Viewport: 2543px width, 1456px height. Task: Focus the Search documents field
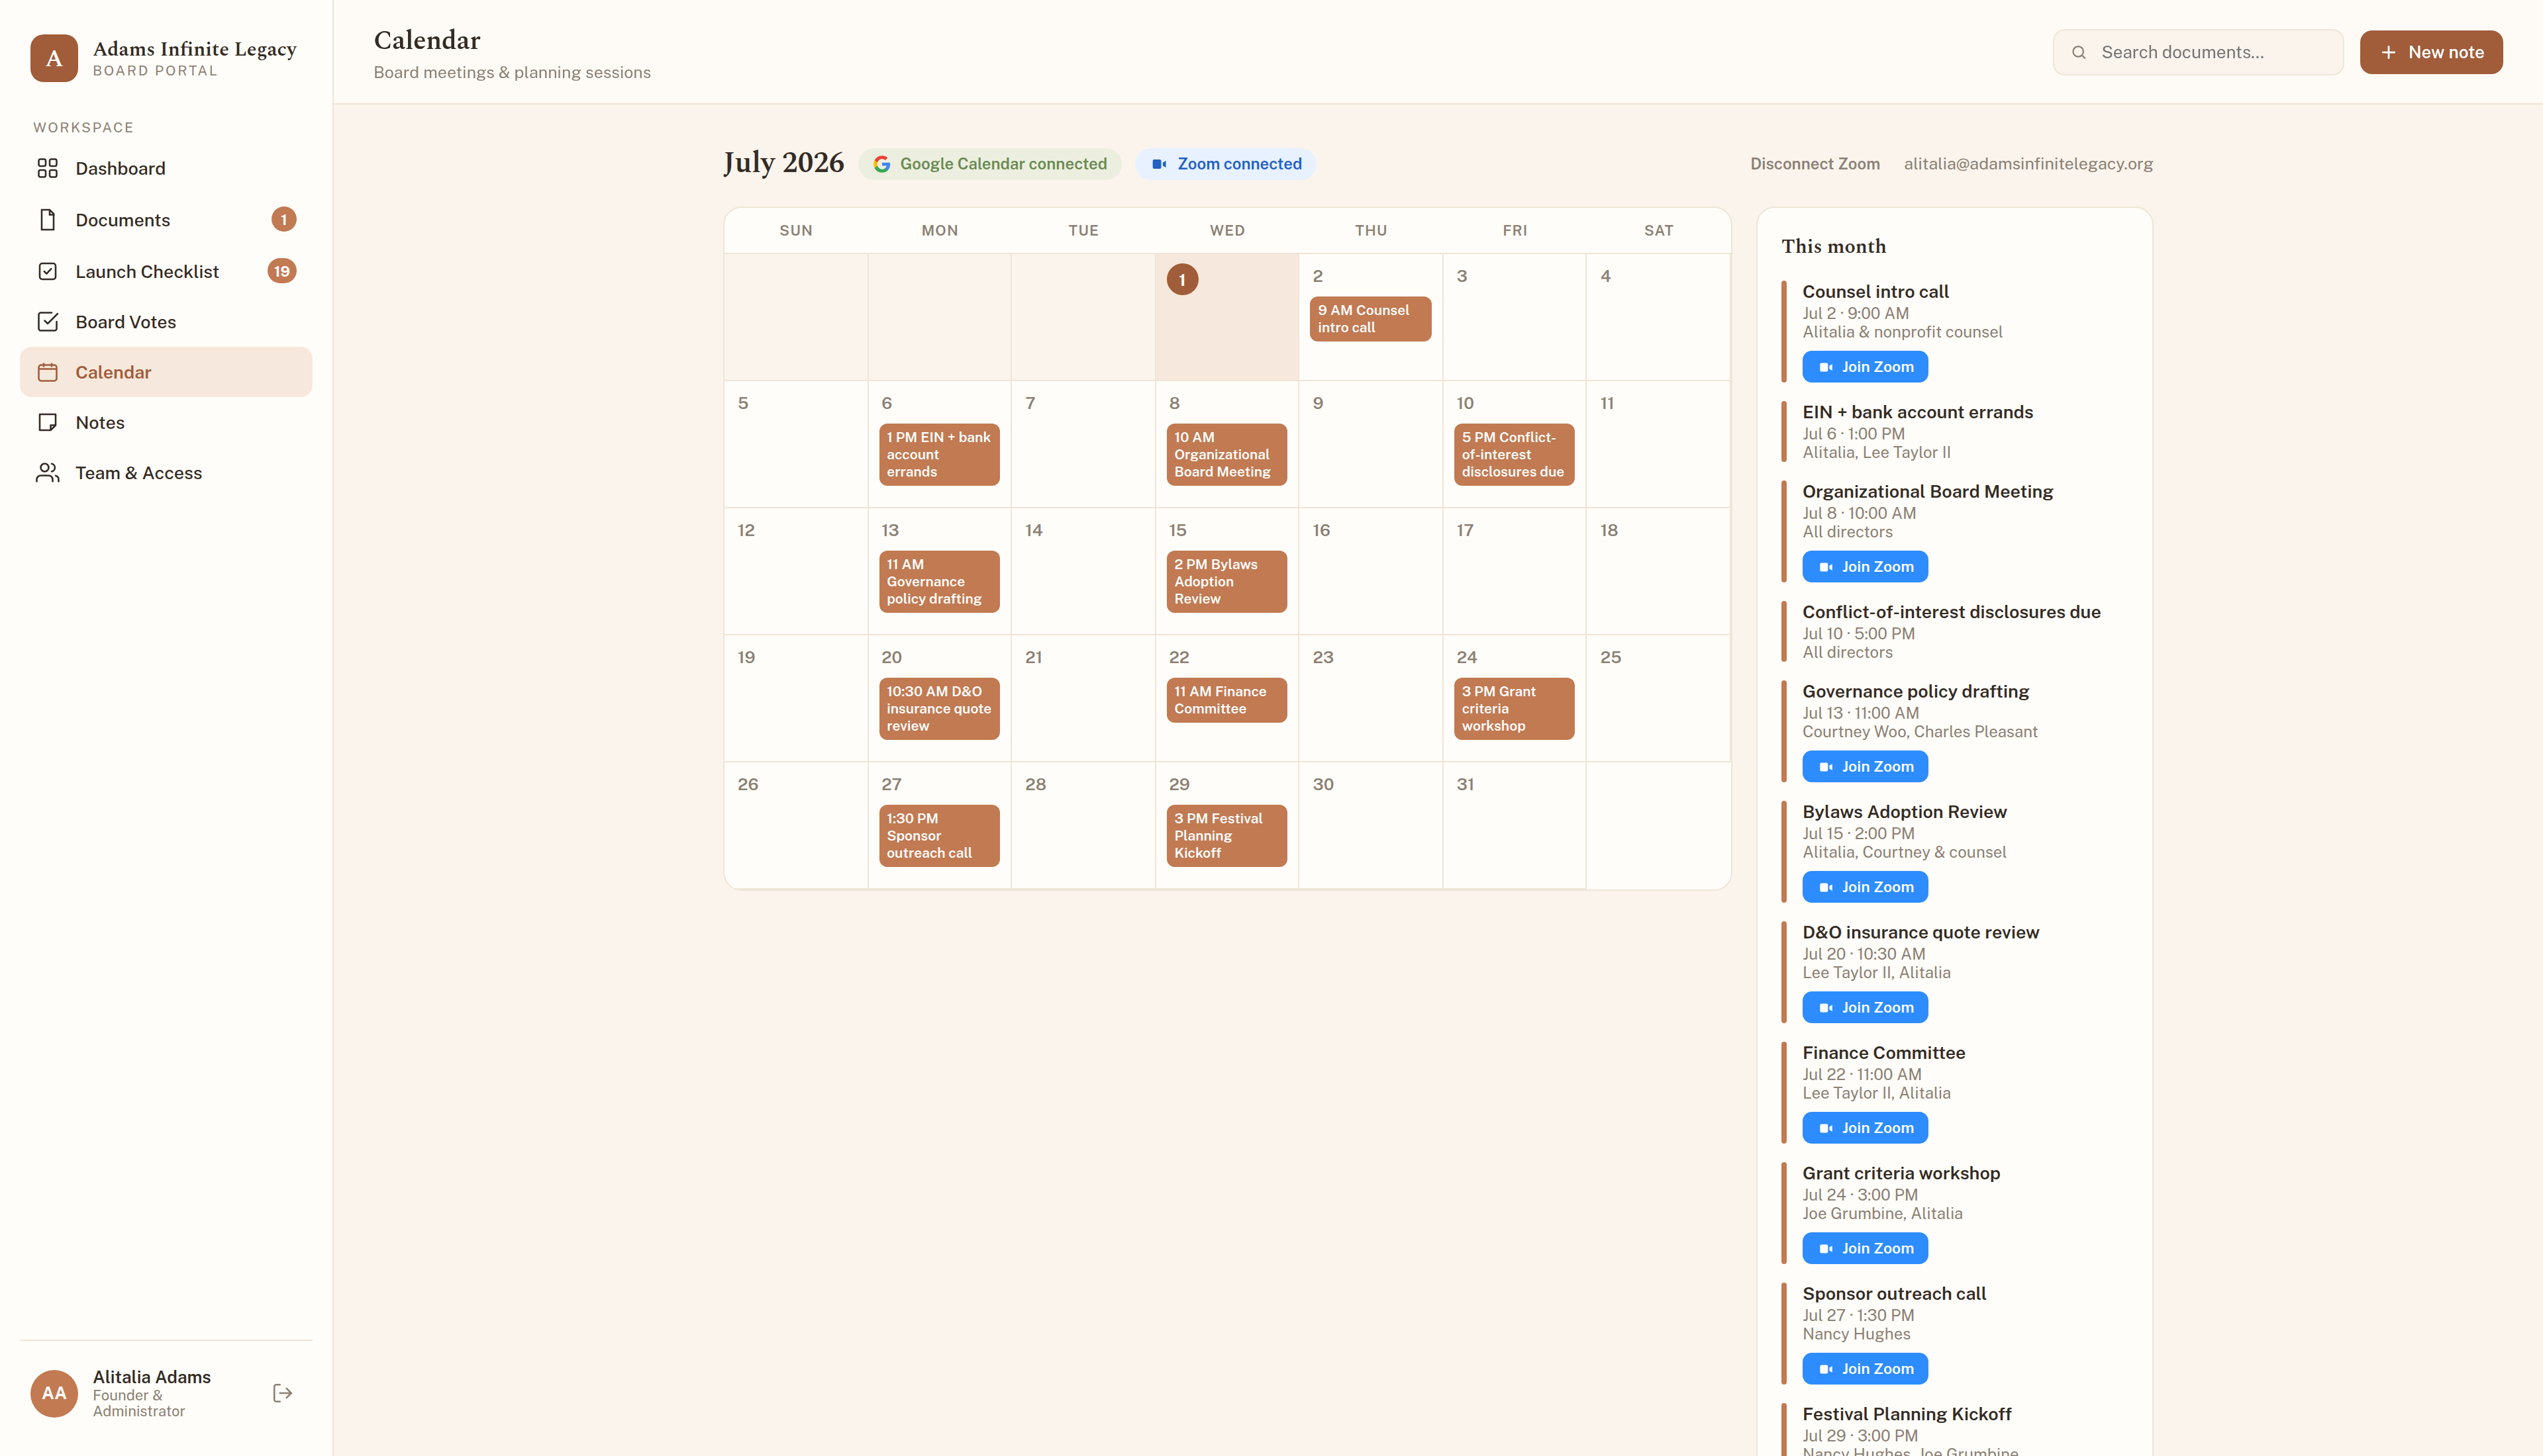point(2198,52)
